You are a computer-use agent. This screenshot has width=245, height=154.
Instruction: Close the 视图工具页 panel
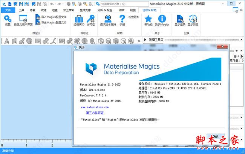click(241, 40)
